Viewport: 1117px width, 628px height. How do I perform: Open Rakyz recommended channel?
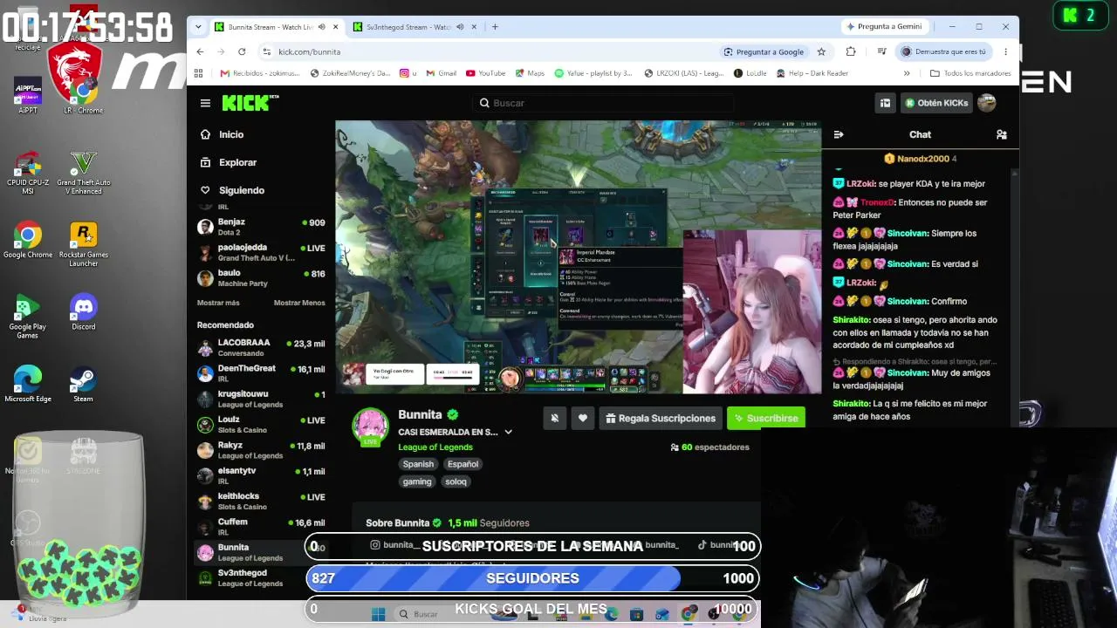[x=261, y=450]
